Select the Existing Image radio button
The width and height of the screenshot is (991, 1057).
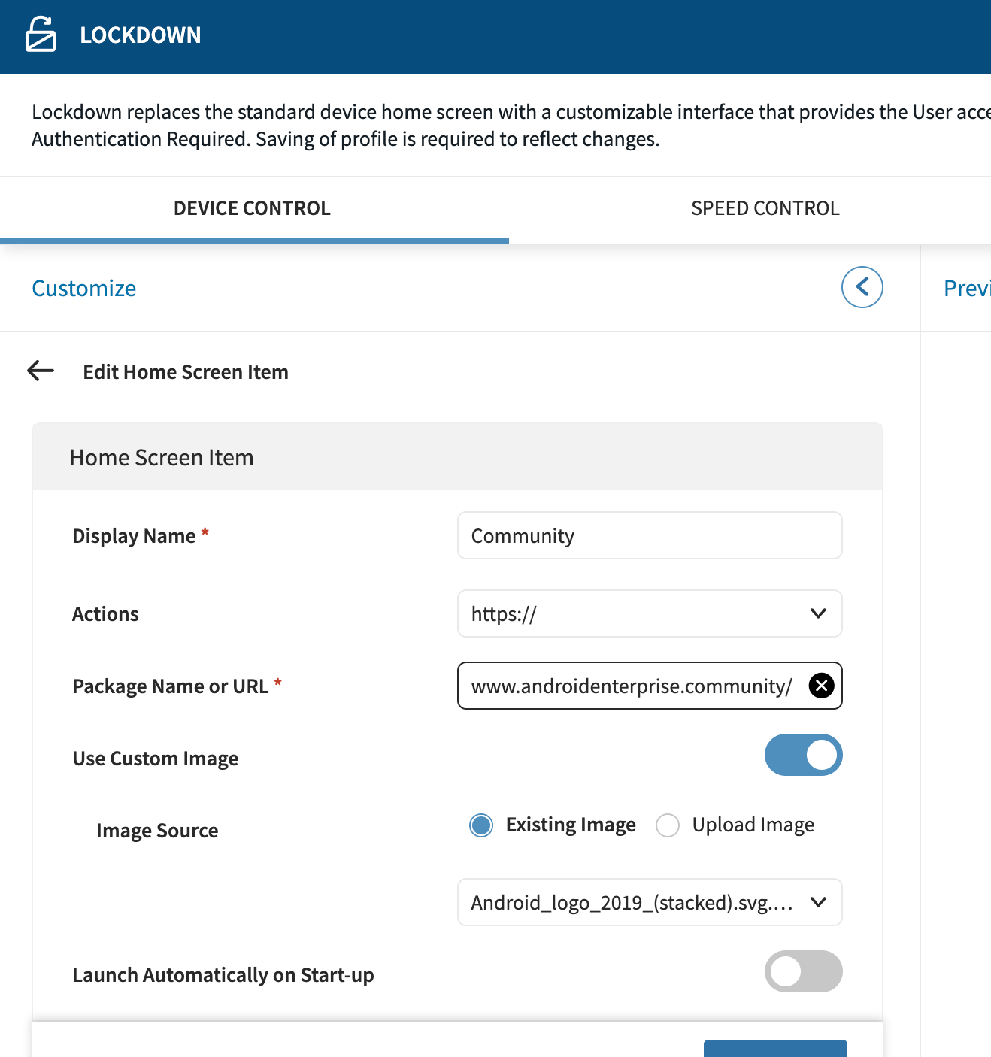[x=481, y=825]
